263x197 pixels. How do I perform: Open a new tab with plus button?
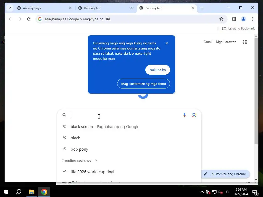[202, 8]
